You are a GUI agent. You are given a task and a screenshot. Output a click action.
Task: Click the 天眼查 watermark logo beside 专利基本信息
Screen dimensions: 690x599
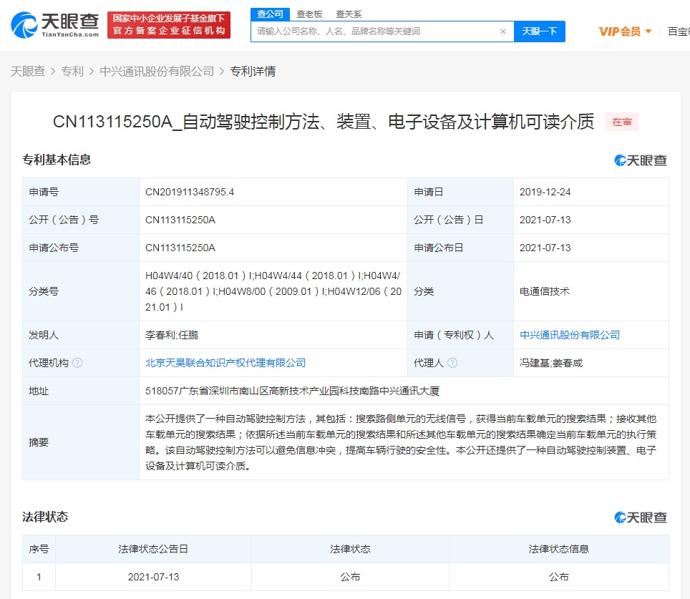tap(641, 160)
